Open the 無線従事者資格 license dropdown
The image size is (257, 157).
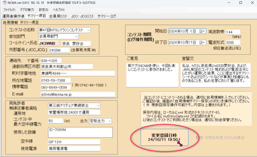(98, 105)
